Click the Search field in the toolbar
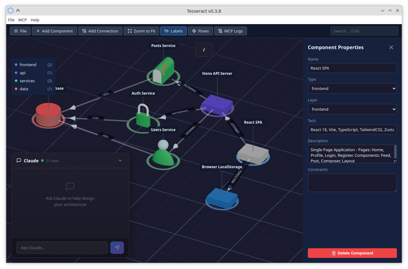This screenshot has height=269, width=408. tap(364, 31)
